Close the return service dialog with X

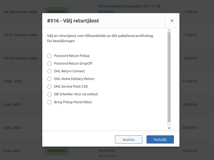coord(172,21)
